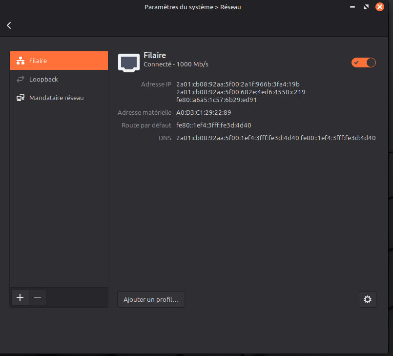Remove the selected connection with the minus button
Viewport: 393px width, 356px height.
[x=38, y=297]
